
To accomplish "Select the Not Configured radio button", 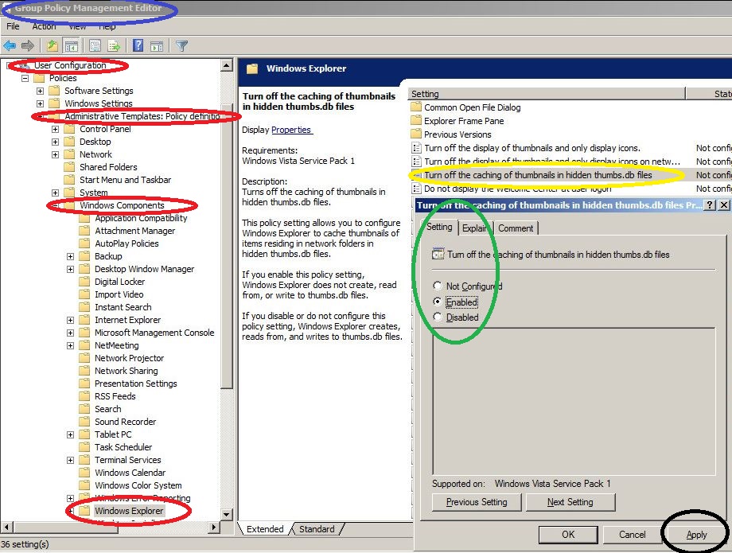I will pos(438,286).
